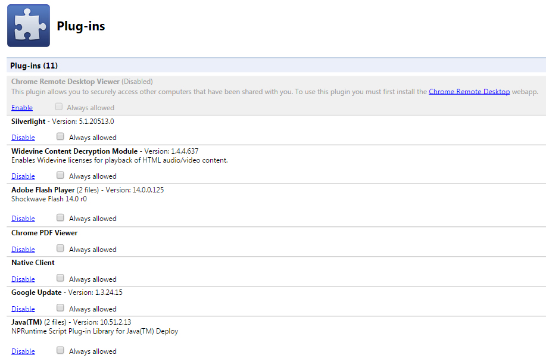Click the Native Client plugin name

33,263
